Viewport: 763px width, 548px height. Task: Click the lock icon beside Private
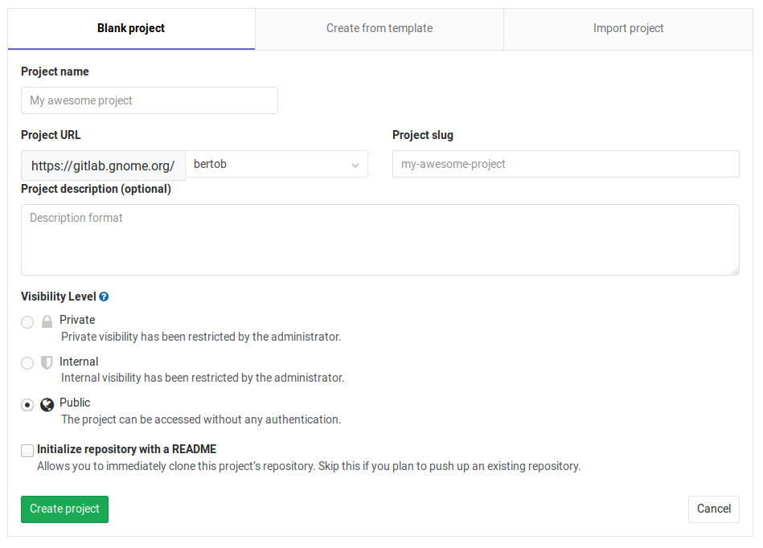[x=47, y=321]
